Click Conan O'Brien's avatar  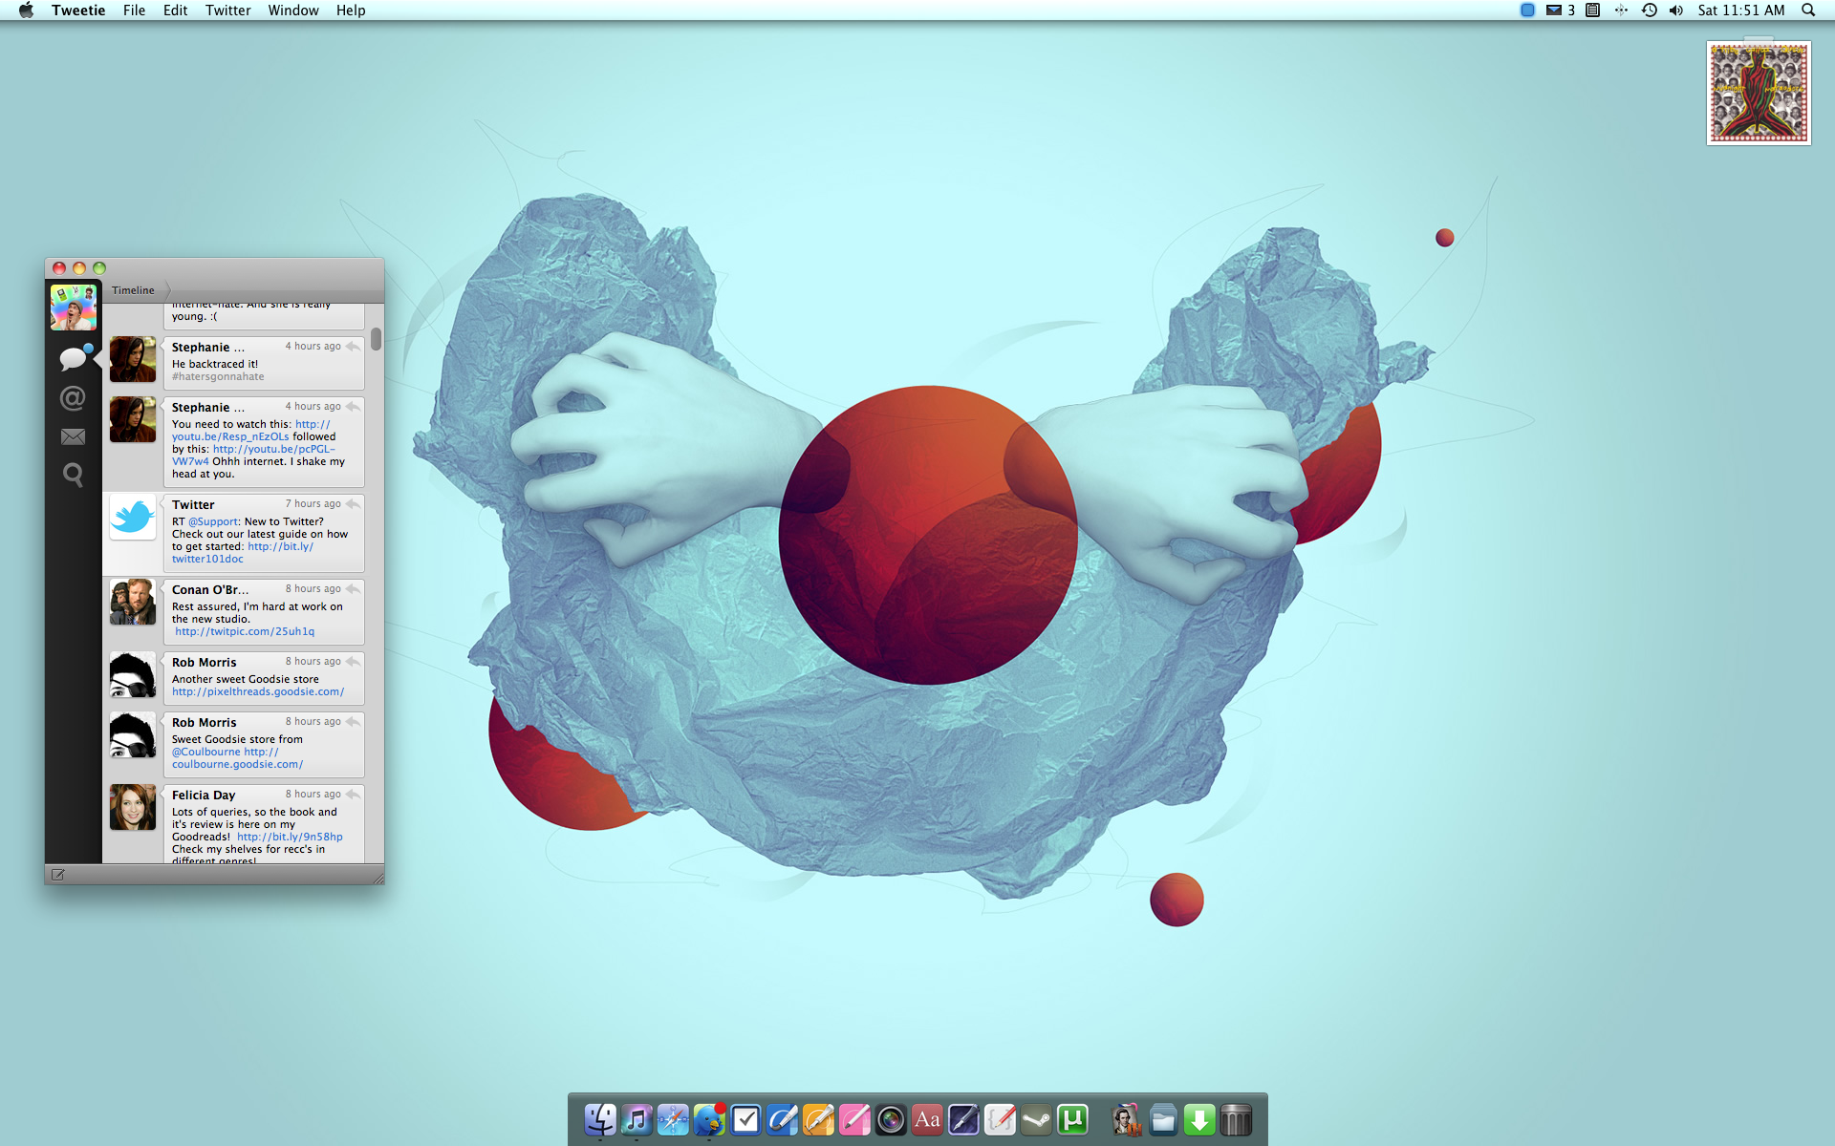tap(133, 602)
